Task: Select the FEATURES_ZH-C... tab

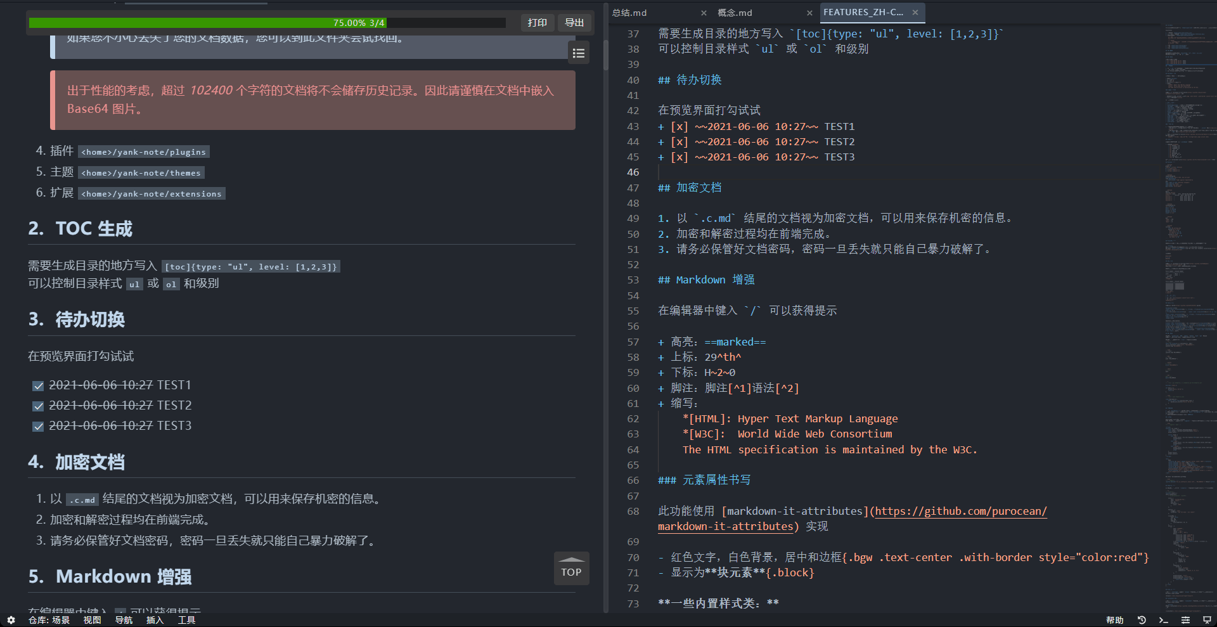Action: [x=872, y=12]
